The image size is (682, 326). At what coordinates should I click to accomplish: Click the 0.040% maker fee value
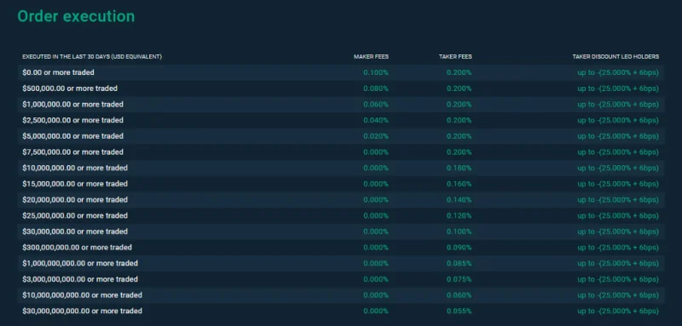click(376, 120)
